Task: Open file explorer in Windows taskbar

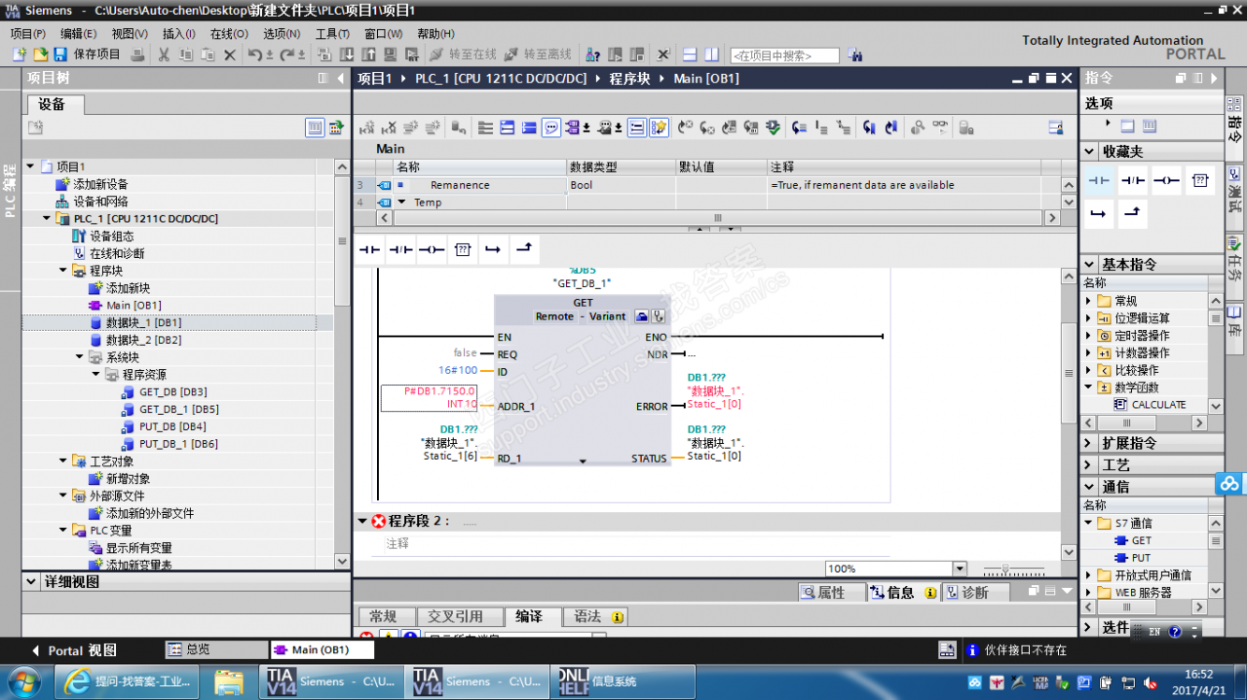Action: click(228, 682)
